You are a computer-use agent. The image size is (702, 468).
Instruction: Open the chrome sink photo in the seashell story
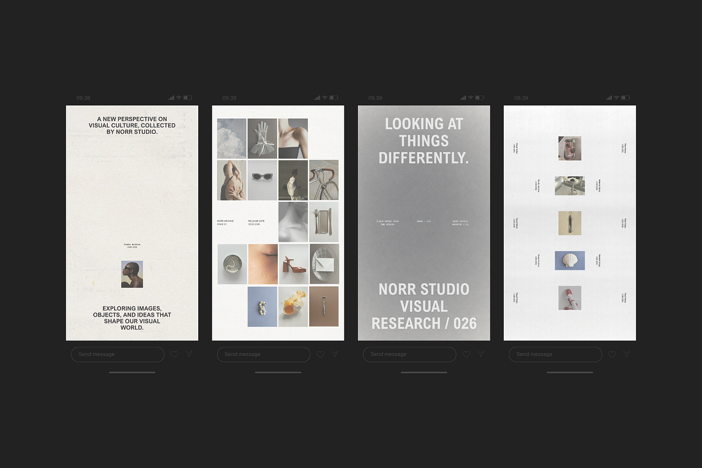pyautogui.click(x=570, y=185)
